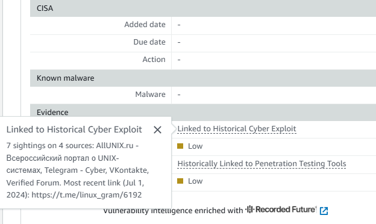This screenshot has height=224, width=376.
Task: Click the Low label under Cyber Exploit
Action: 195,146
